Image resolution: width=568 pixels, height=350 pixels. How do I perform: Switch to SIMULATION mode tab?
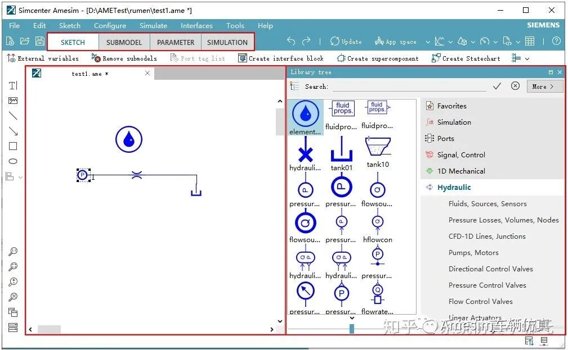pyautogui.click(x=227, y=42)
